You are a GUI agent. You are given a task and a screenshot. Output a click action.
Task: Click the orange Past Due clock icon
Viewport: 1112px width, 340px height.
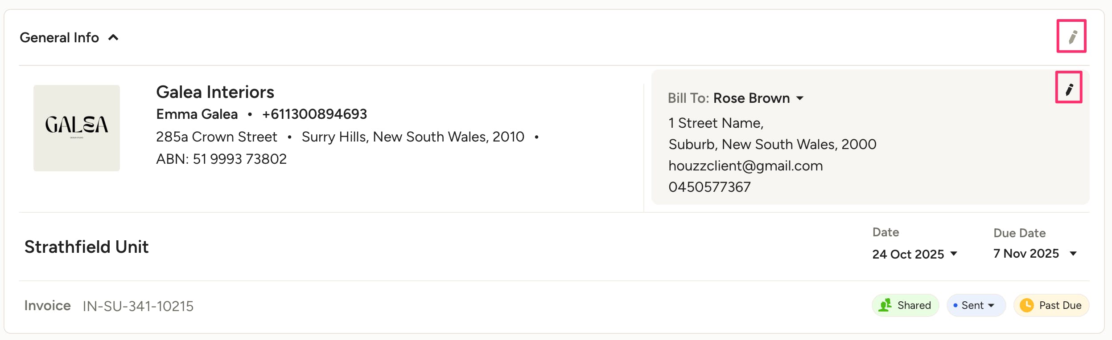point(1026,305)
